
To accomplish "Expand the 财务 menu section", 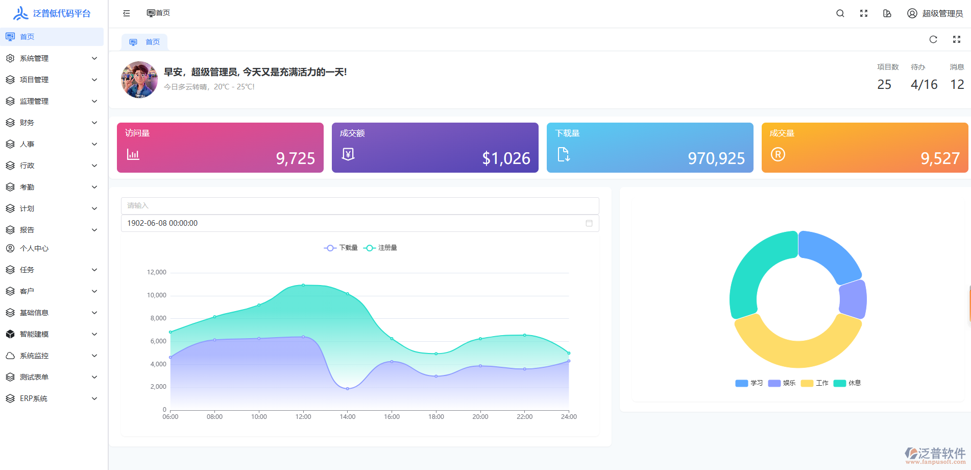I will coord(51,123).
